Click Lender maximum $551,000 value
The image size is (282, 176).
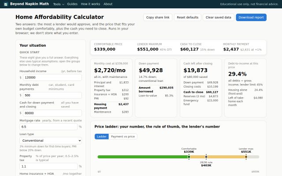(148, 49)
